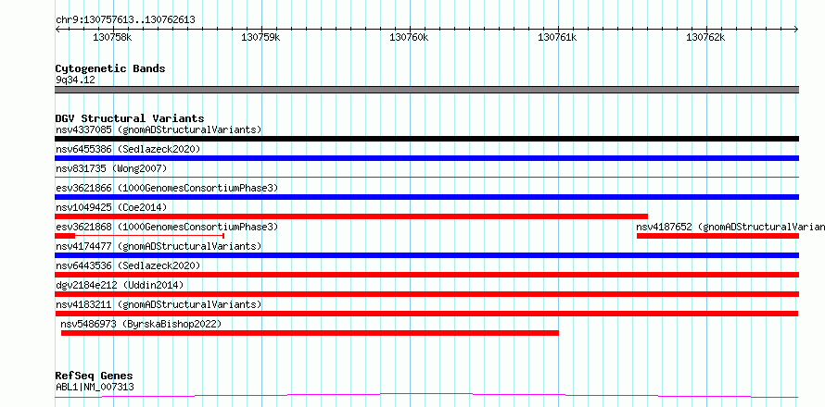The height and width of the screenshot is (407, 825).
Task: Click the red nsv1049425 variant bar
Action: [x=351, y=216]
